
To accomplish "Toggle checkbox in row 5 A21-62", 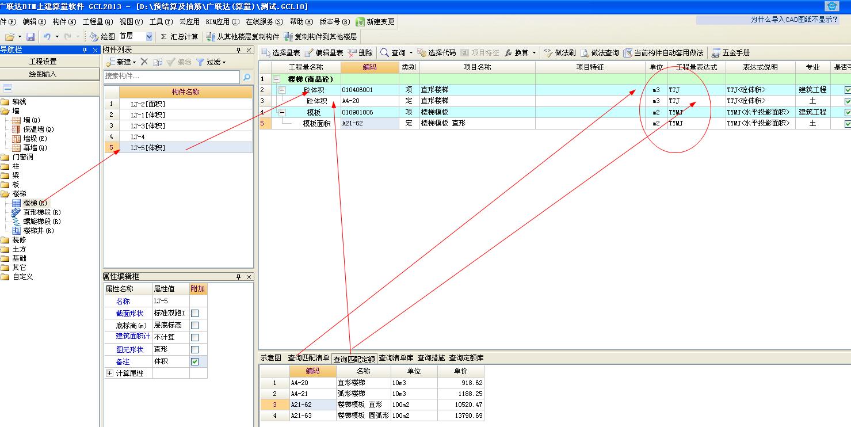I will point(848,123).
